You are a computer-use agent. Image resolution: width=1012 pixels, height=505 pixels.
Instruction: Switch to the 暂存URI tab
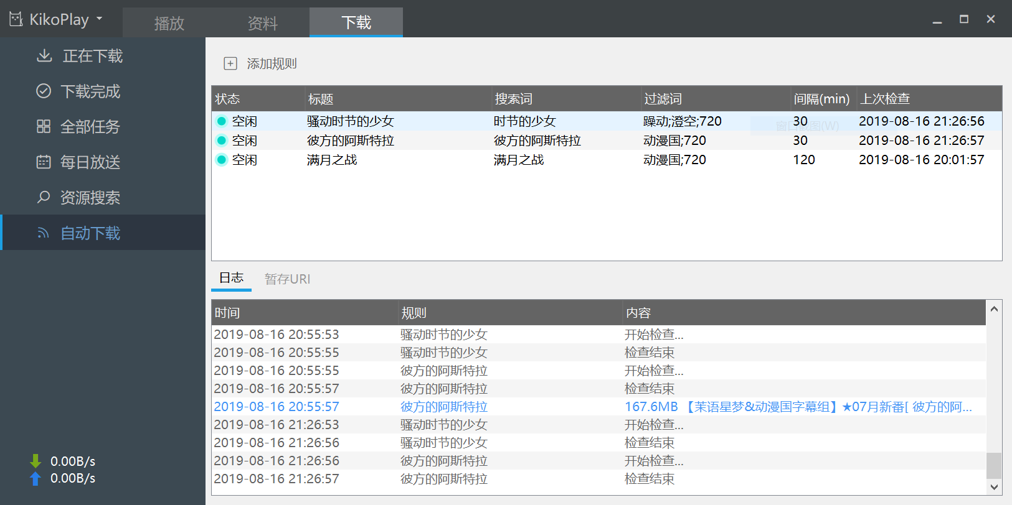pos(287,279)
